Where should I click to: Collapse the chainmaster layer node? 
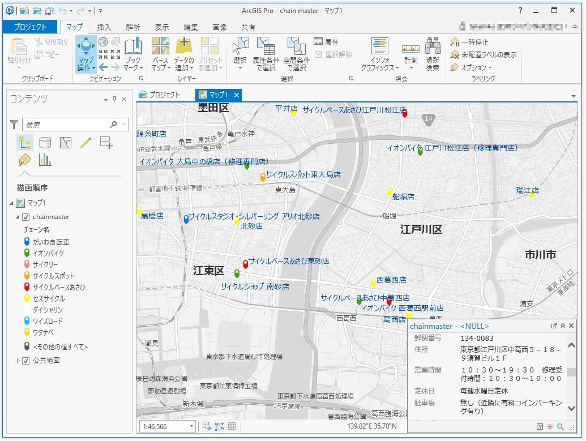point(18,217)
